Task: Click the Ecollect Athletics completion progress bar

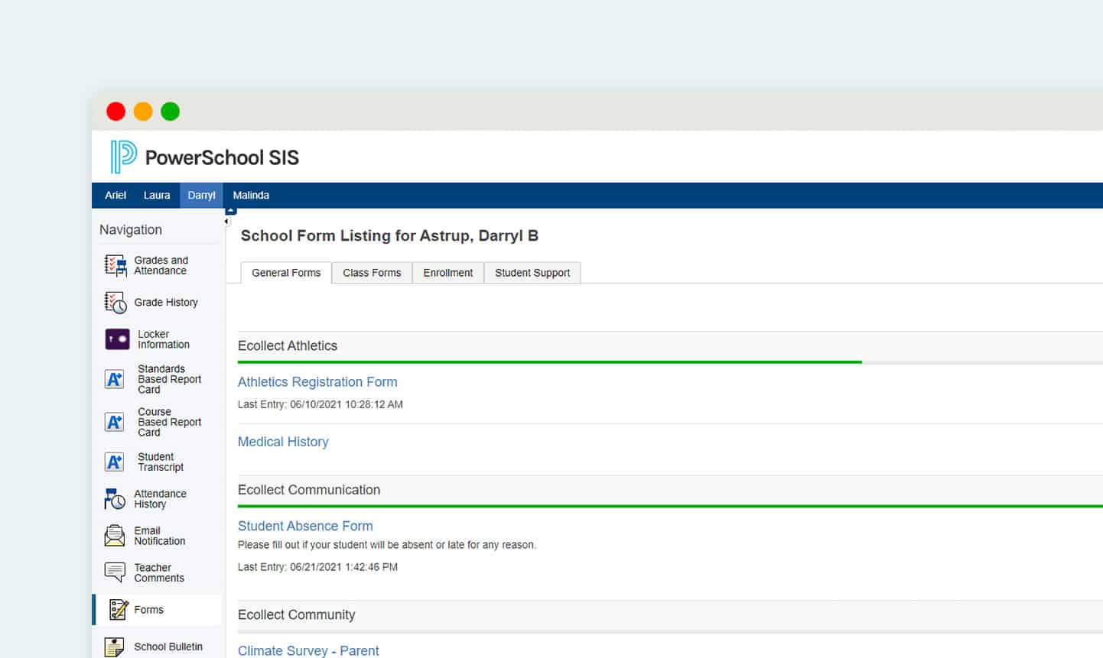Action: (548, 361)
